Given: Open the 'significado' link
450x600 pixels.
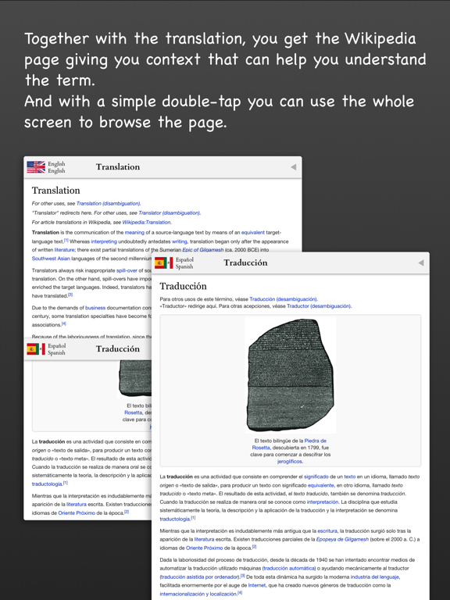Looking at the screenshot, I should tap(316, 477).
